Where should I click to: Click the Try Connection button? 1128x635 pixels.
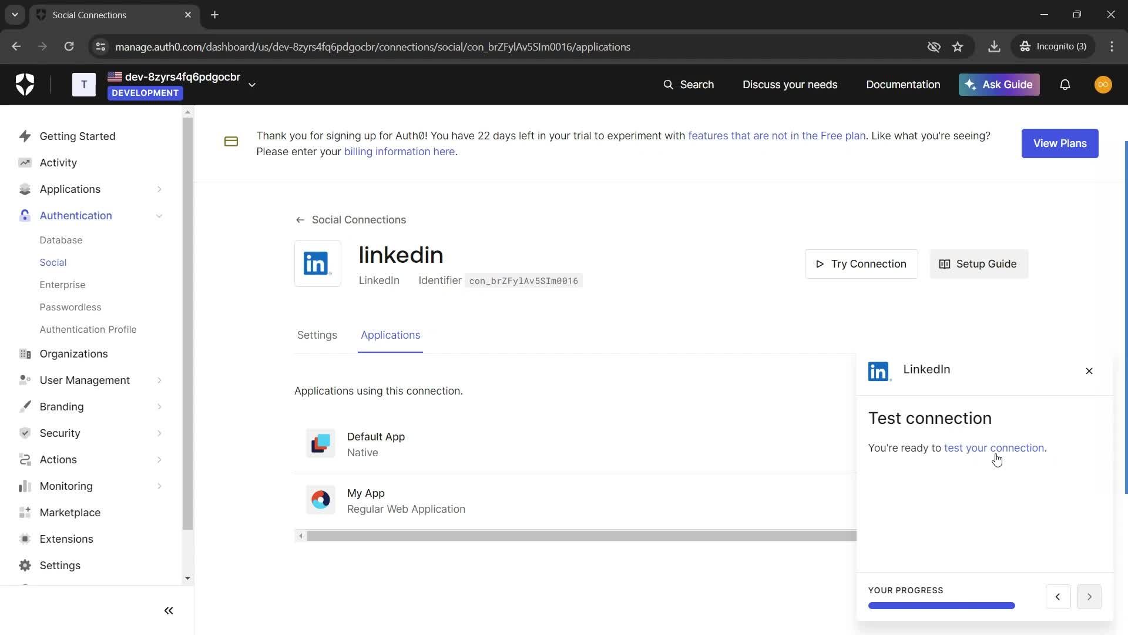click(861, 264)
